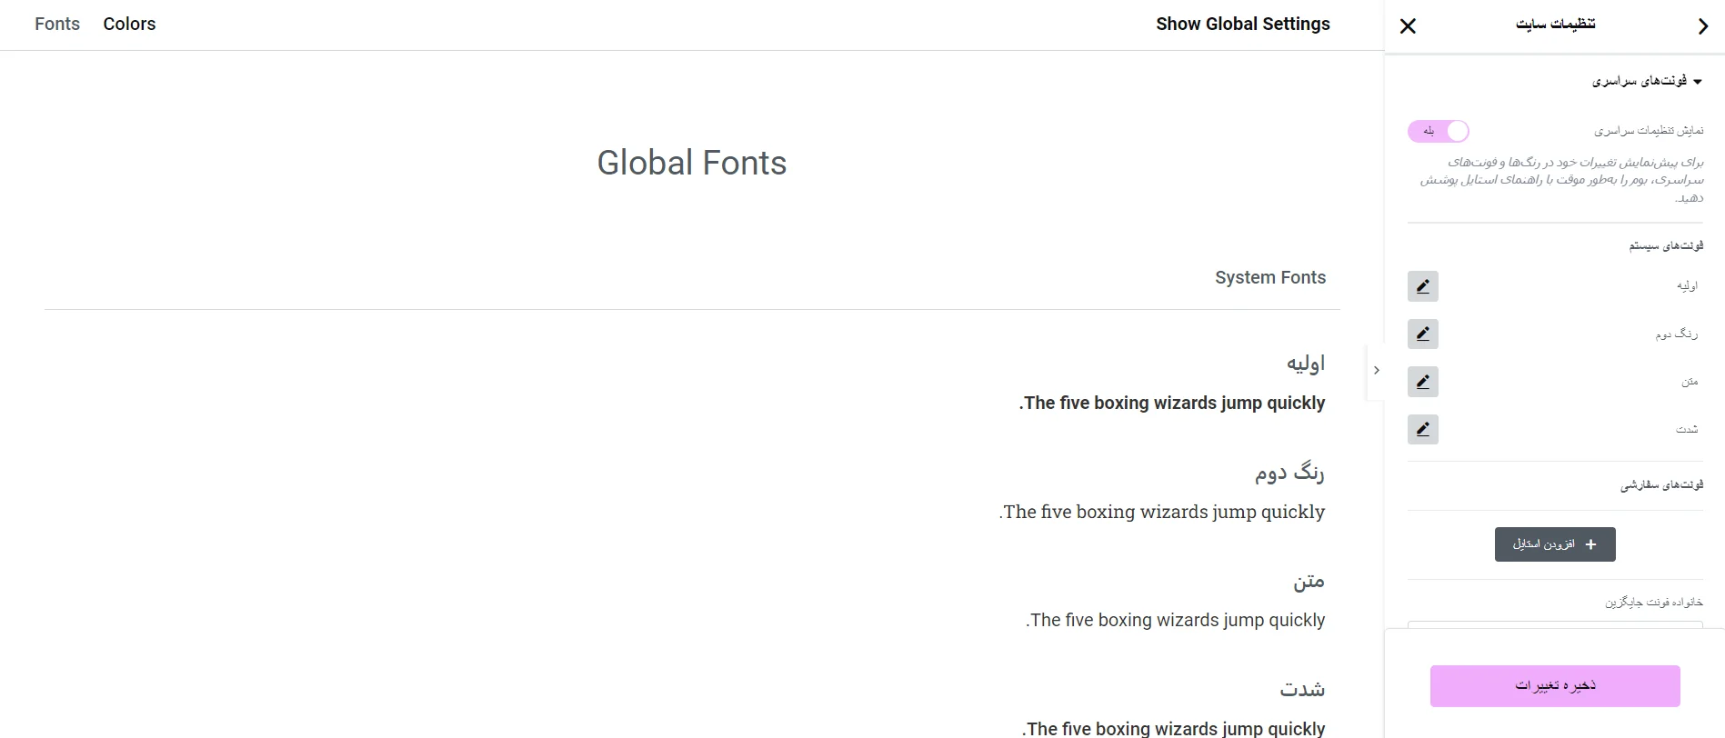Screen dimensions: 1725x738
Task: Click the خانواده فونت جایگزین label
Action: click(x=1653, y=603)
